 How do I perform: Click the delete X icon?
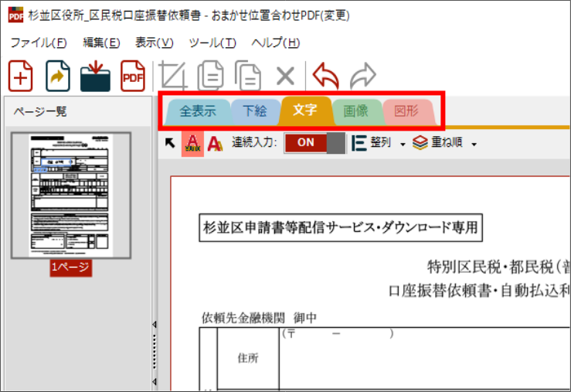[286, 76]
